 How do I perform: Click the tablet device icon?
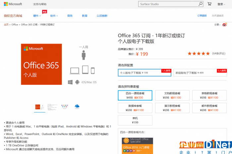click(x=85, y=70)
